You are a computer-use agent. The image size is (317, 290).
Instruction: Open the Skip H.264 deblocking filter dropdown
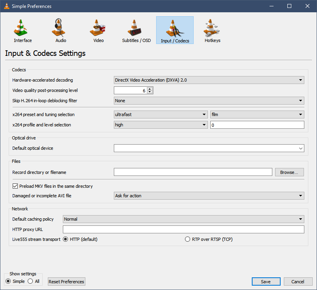(209, 101)
